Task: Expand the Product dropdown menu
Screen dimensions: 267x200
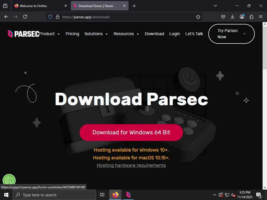Action: click(x=49, y=34)
